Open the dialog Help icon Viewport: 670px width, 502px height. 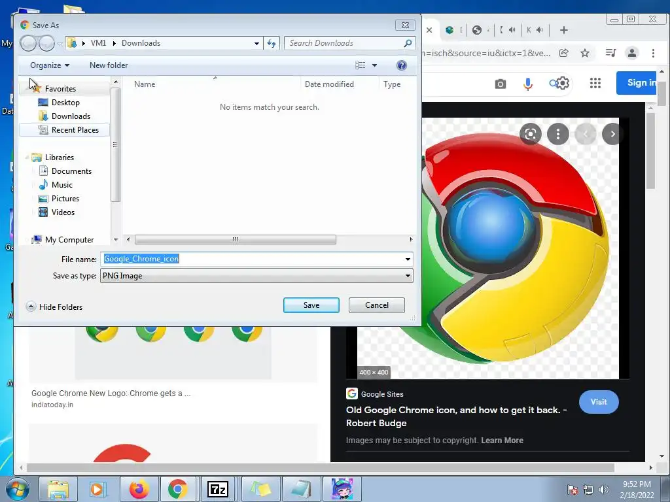tap(402, 65)
